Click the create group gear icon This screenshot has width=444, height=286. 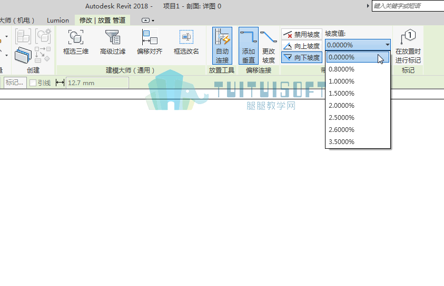[43, 36]
